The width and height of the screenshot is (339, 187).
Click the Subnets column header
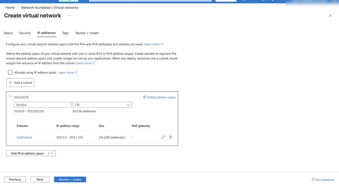(x=22, y=126)
